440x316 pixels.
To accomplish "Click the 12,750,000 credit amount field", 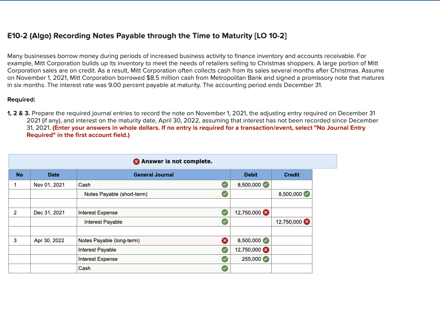I will point(289,222).
